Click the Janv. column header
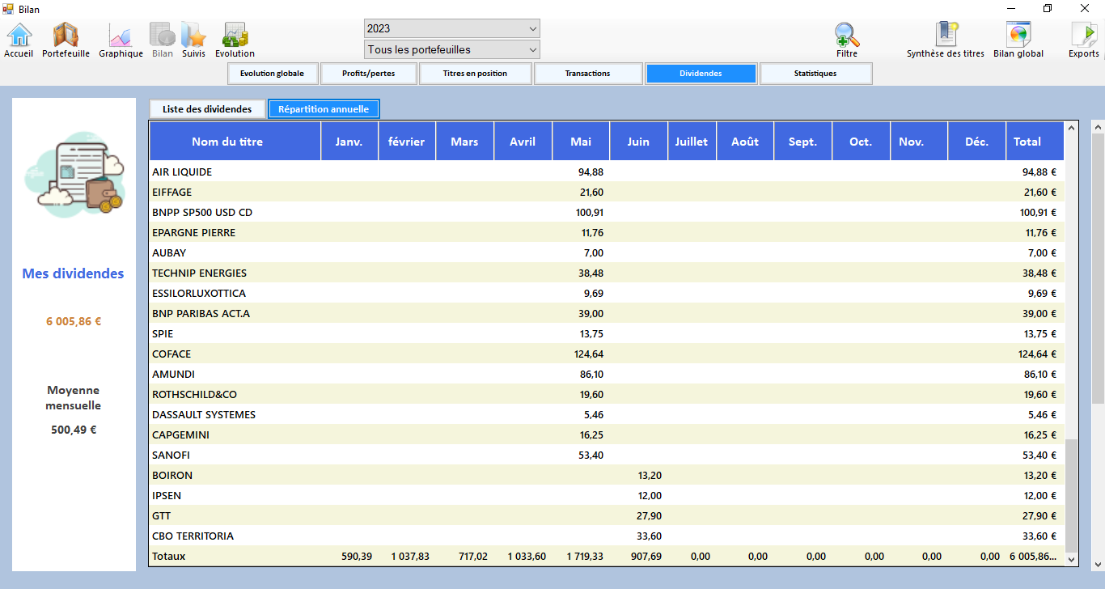The image size is (1105, 589). 349,141
